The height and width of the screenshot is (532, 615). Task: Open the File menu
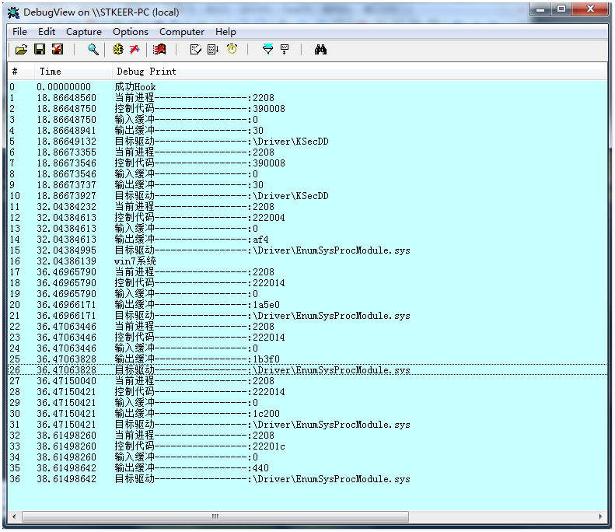point(19,32)
